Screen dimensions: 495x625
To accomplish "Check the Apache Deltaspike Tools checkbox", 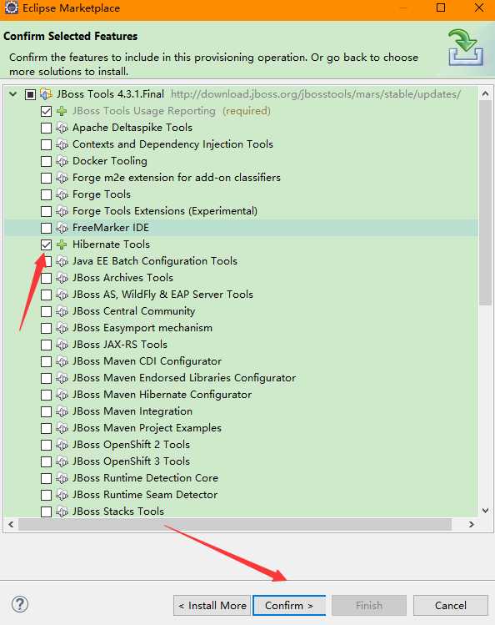I will (46, 128).
